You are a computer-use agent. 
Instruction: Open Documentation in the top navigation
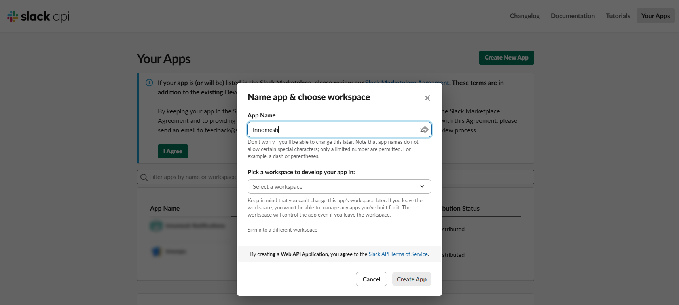(x=573, y=16)
